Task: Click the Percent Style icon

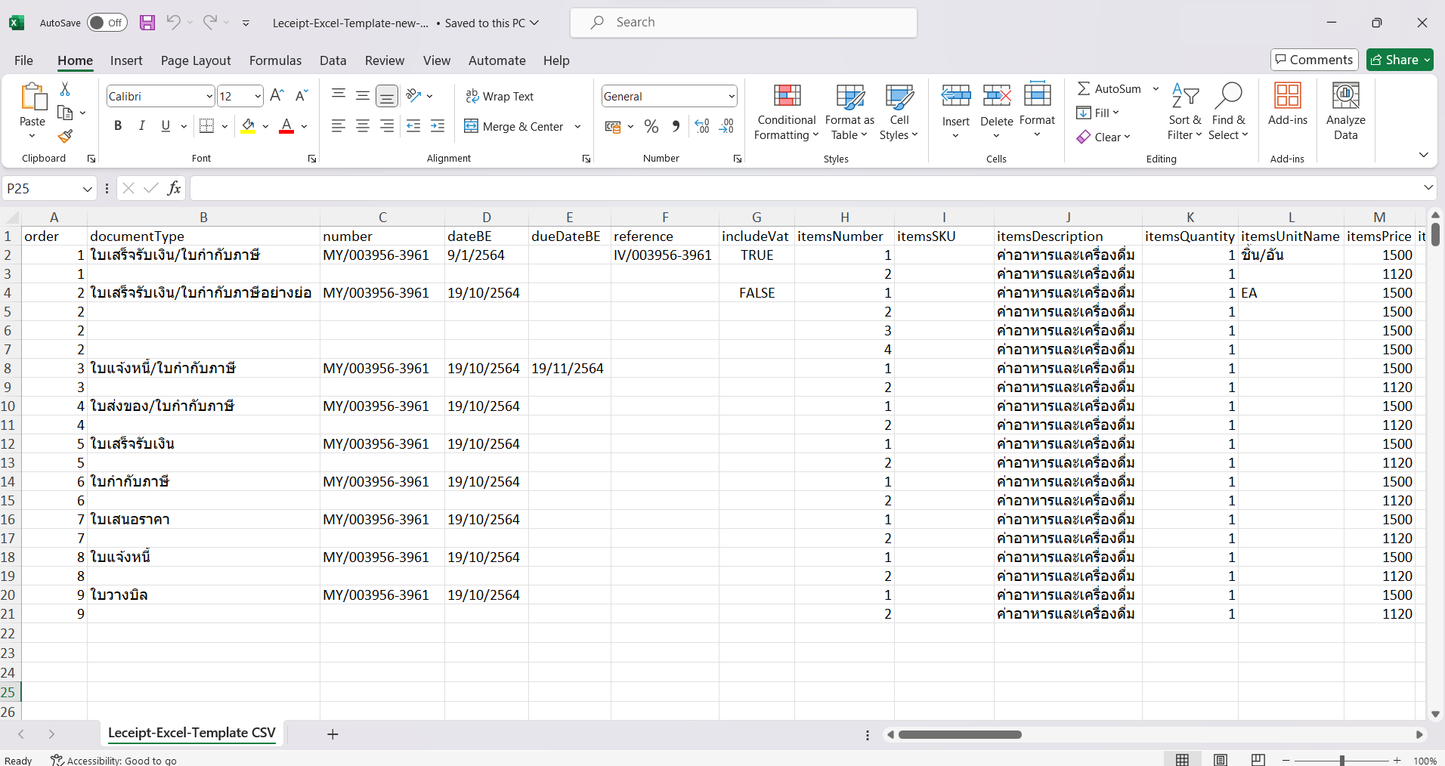Action: click(x=651, y=127)
